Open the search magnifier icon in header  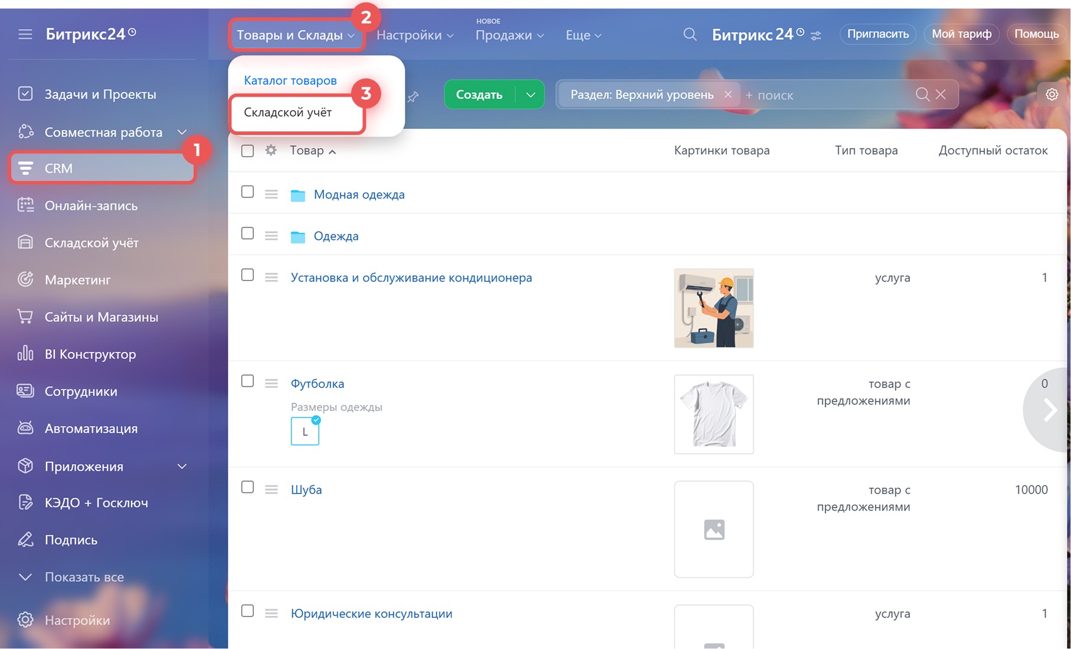pos(689,35)
